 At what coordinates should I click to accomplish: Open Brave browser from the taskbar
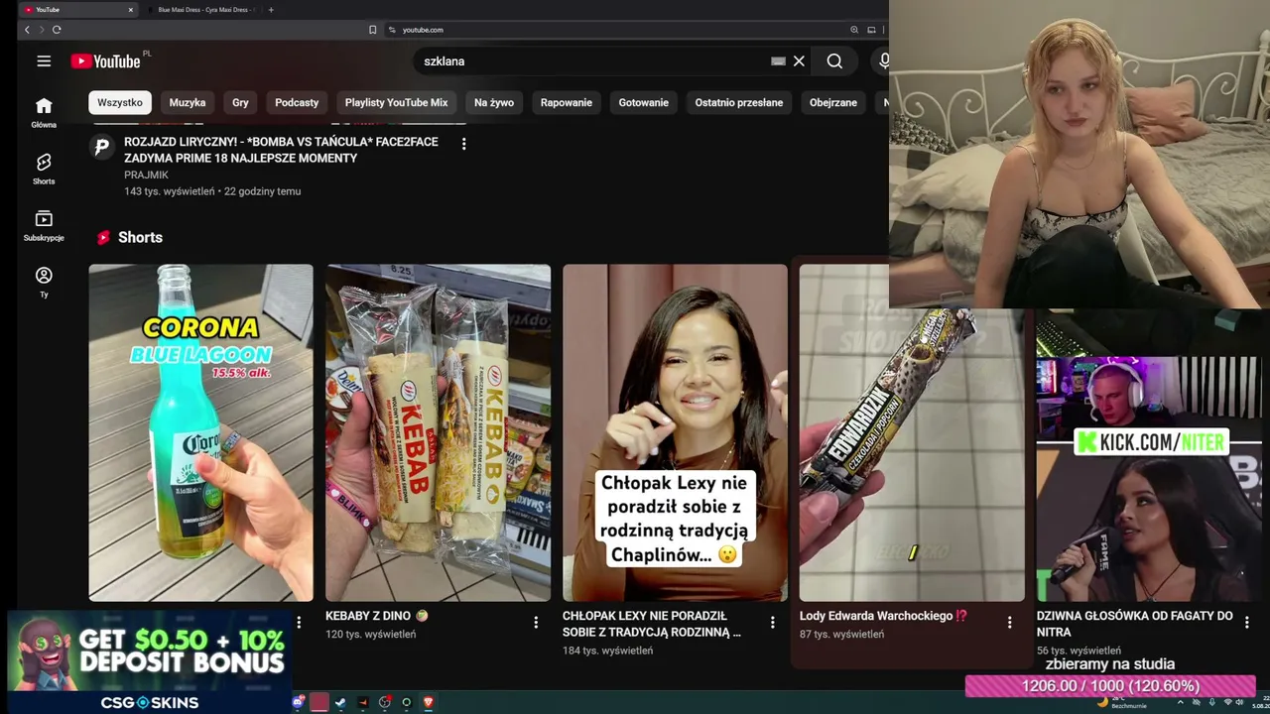429,702
